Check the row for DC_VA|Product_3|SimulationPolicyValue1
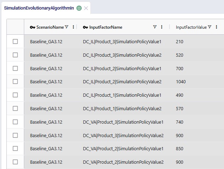The height and width of the screenshot is (169, 224). pos(15,122)
